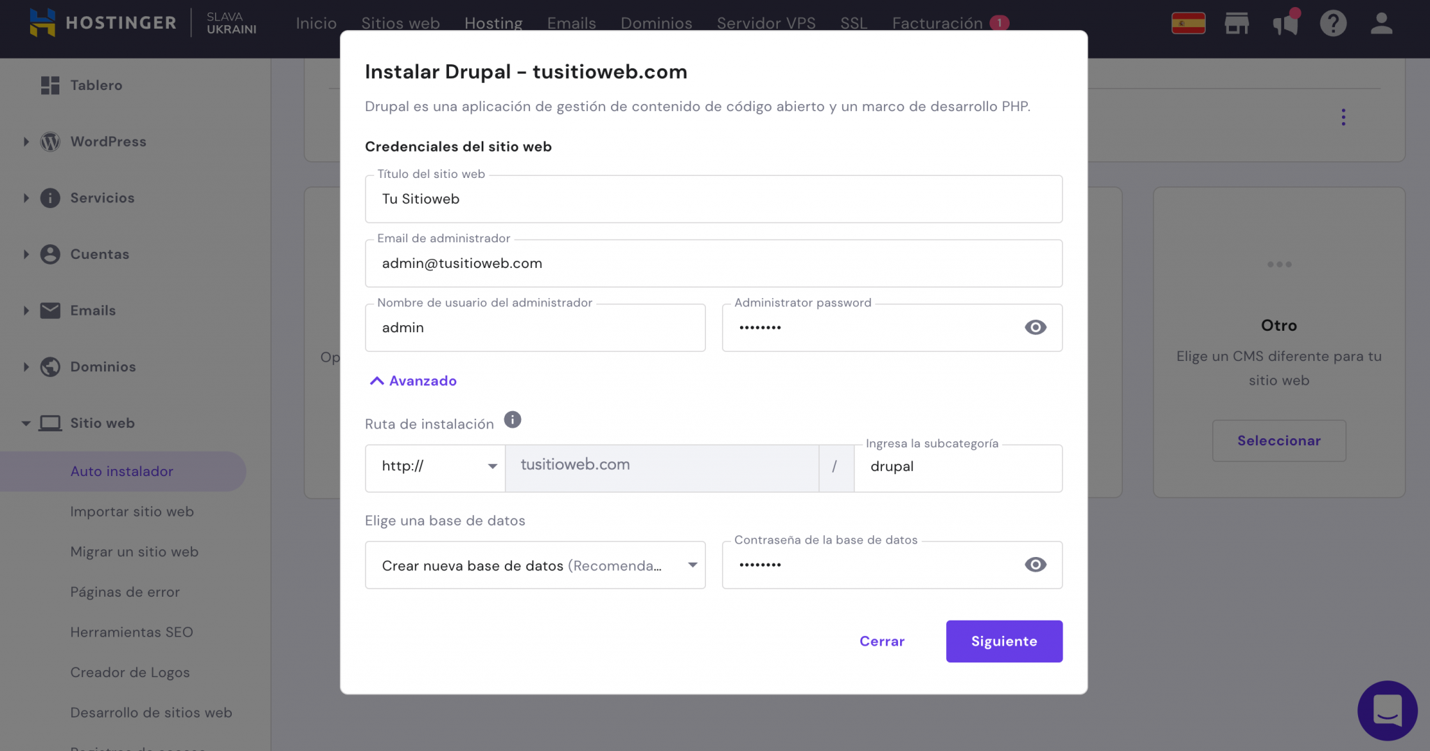
Task: Open the live chat bubble
Action: click(x=1387, y=711)
